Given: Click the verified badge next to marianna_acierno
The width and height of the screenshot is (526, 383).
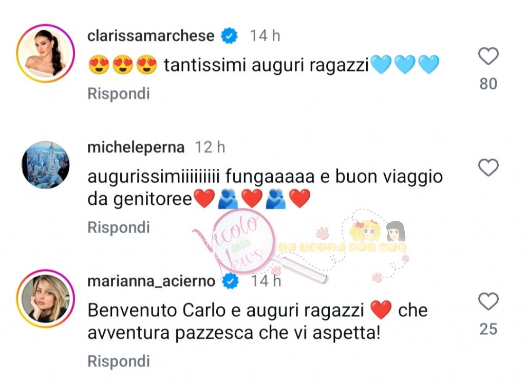Looking at the screenshot, I should click(230, 281).
